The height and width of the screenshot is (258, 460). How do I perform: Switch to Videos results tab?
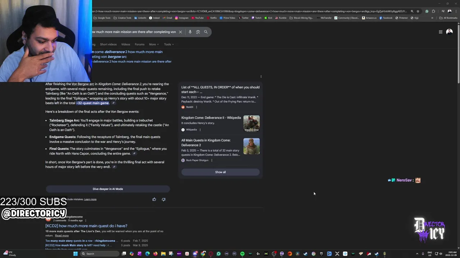[x=125, y=44]
